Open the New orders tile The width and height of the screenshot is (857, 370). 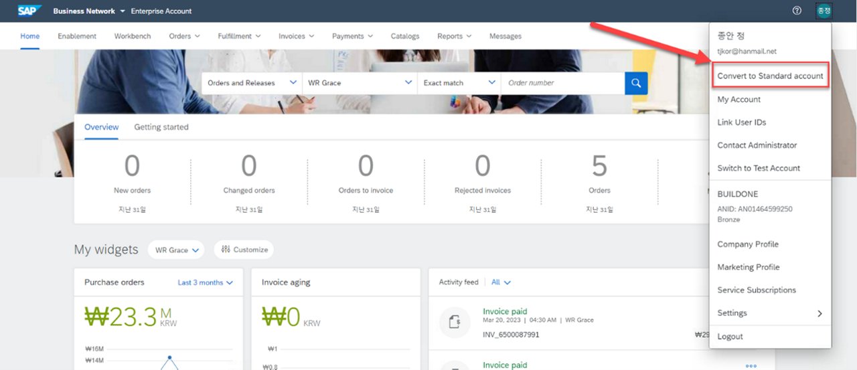[x=133, y=183]
